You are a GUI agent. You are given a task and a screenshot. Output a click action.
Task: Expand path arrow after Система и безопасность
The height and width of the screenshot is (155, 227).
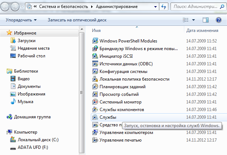tap(92, 7)
